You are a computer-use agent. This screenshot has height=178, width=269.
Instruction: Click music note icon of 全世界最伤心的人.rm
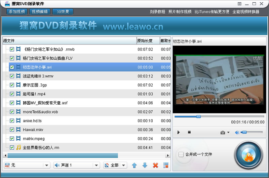[x=18, y=147]
